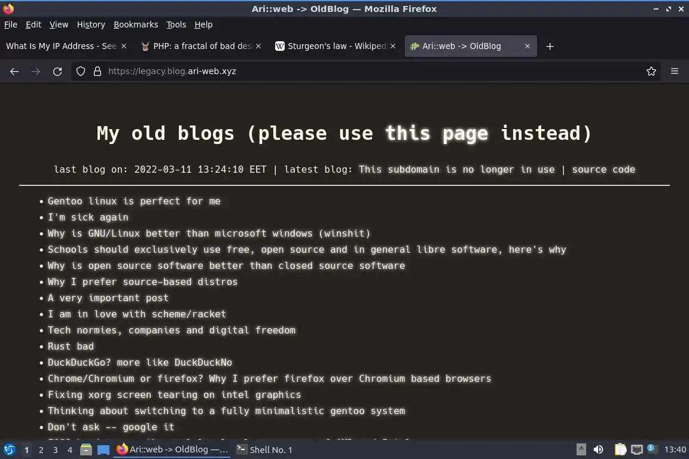Open 'Chrome/Chromium or firefox?' post

click(269, 379)
